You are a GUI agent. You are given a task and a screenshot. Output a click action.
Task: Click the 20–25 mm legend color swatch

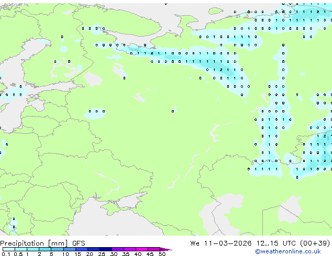(94, 249)
